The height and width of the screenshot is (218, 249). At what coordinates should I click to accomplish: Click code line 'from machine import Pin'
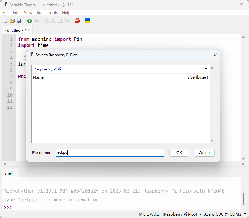click(50, 39)
